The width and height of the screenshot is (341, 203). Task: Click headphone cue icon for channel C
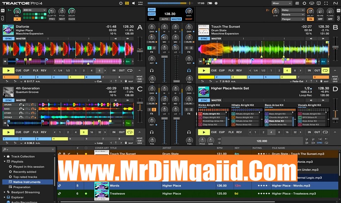click(x=152, y=132)
